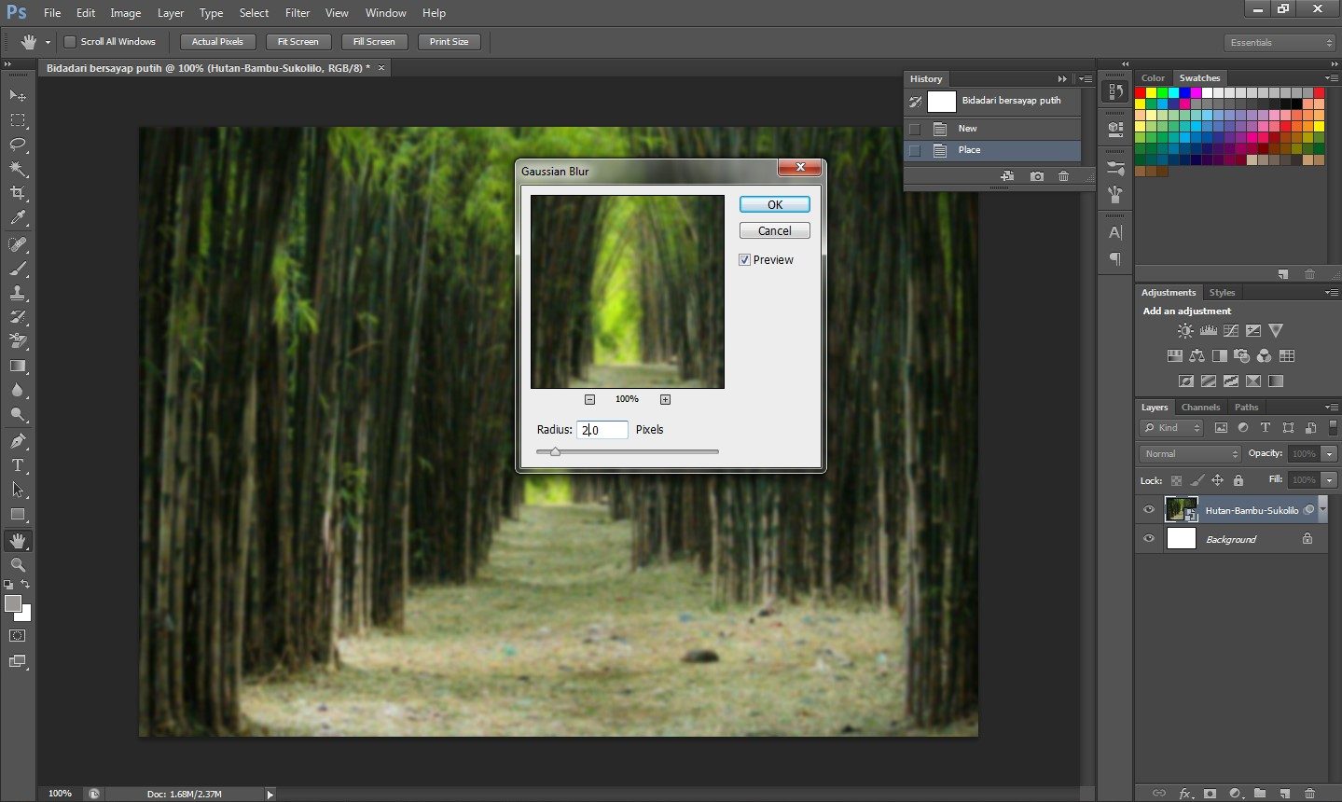1342x802 pixels.
Task: Open the Essentials workspace dropdown
Action: (1280, 43)
